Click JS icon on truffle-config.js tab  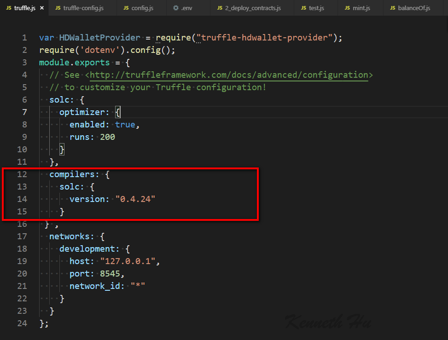pyautogui.click(x=58, y=8)
